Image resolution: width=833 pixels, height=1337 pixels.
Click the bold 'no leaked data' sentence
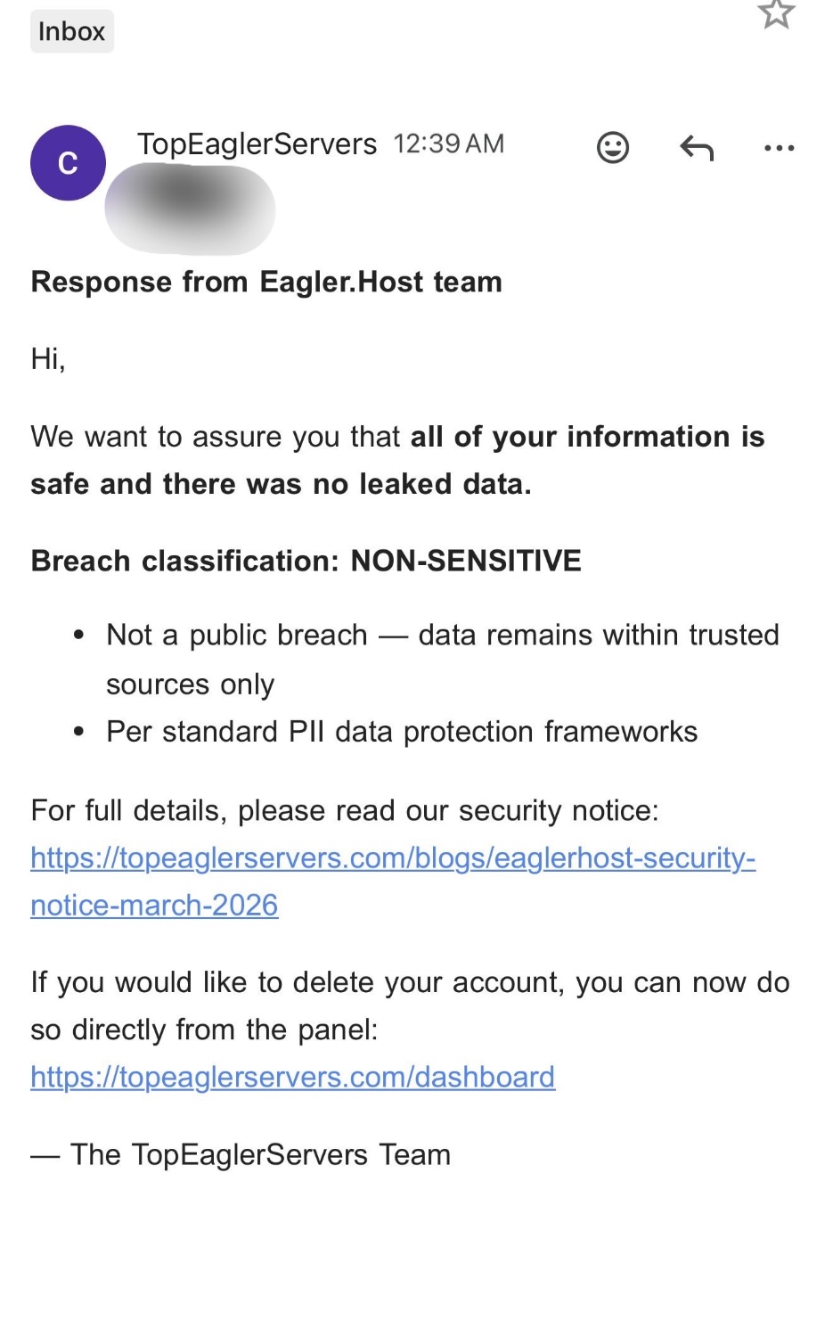point(396,460)
